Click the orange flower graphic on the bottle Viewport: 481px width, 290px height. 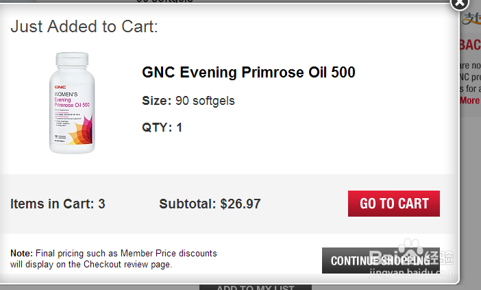[82, 137]
